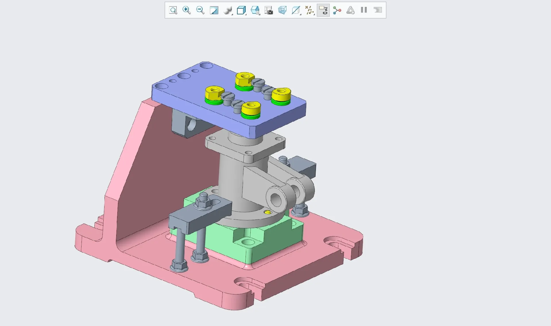Select the Zoom In tool

point(187,10)
